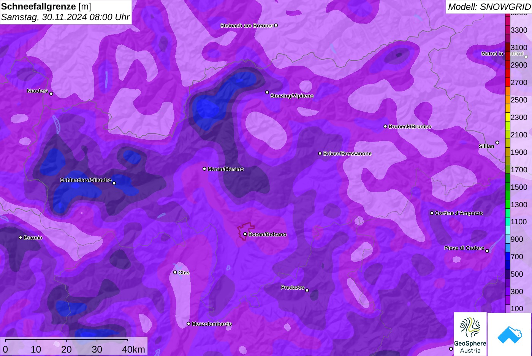Click the legend value '100'
Viewport: 532px width, 356px height.
[x=517, y=309]
